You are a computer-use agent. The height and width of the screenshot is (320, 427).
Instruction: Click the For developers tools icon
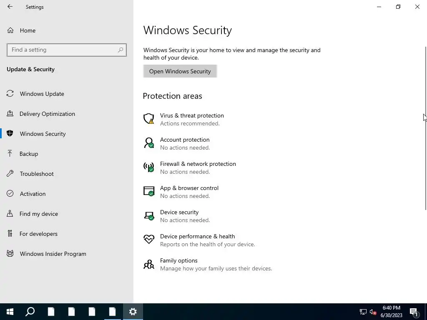(x=10, y=233)
